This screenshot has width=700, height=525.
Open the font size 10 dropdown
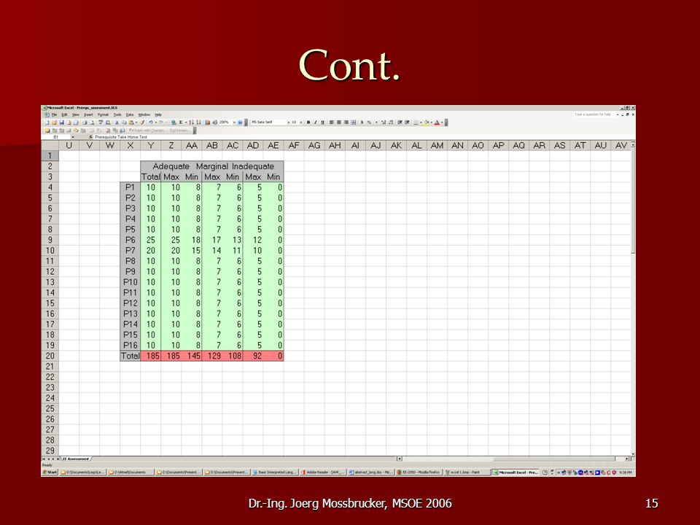(301, 122)
